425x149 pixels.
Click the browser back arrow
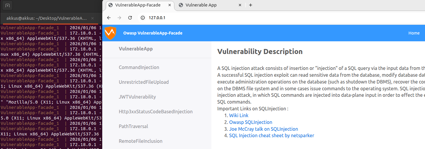coord(109,18)
